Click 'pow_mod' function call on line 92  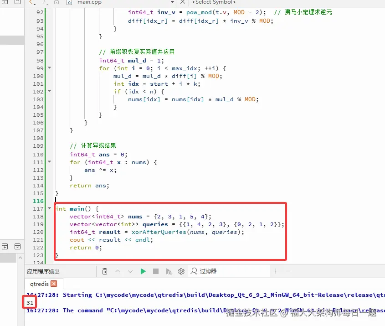point(199,12)
